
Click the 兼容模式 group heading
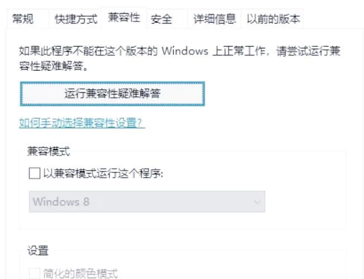click(48, 151)
